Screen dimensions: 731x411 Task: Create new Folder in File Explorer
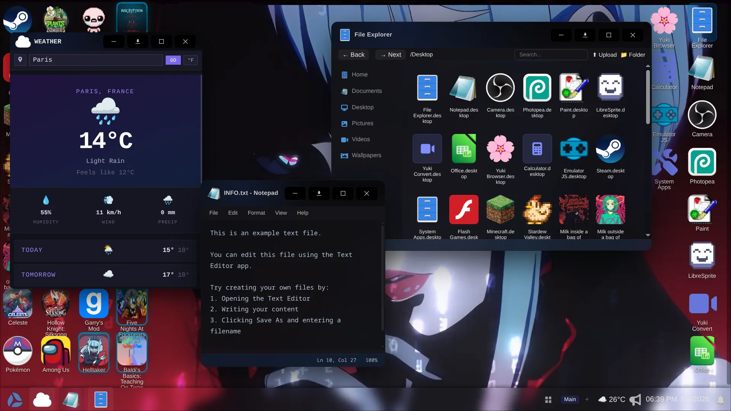click(633, 55)
